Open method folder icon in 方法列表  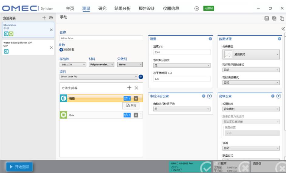[51, 18]
